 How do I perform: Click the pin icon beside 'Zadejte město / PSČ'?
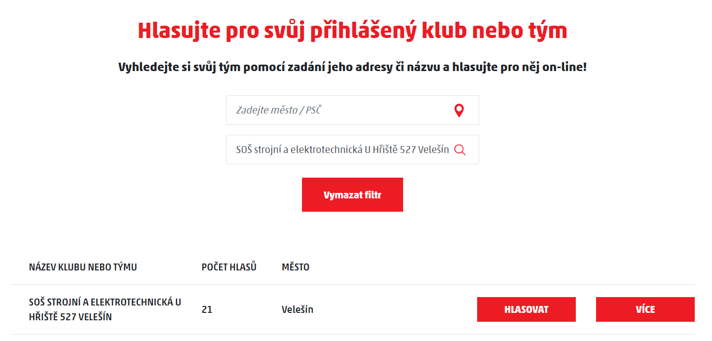tap(458, 110)
